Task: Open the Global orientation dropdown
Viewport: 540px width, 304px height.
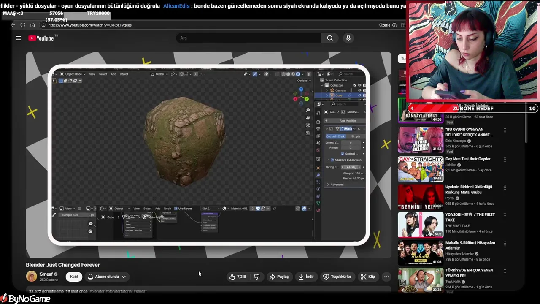Action: [160, 74]
